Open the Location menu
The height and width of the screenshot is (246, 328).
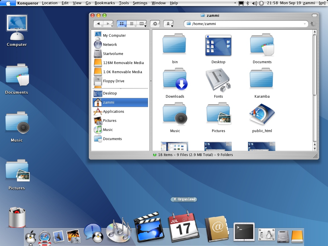50,3
